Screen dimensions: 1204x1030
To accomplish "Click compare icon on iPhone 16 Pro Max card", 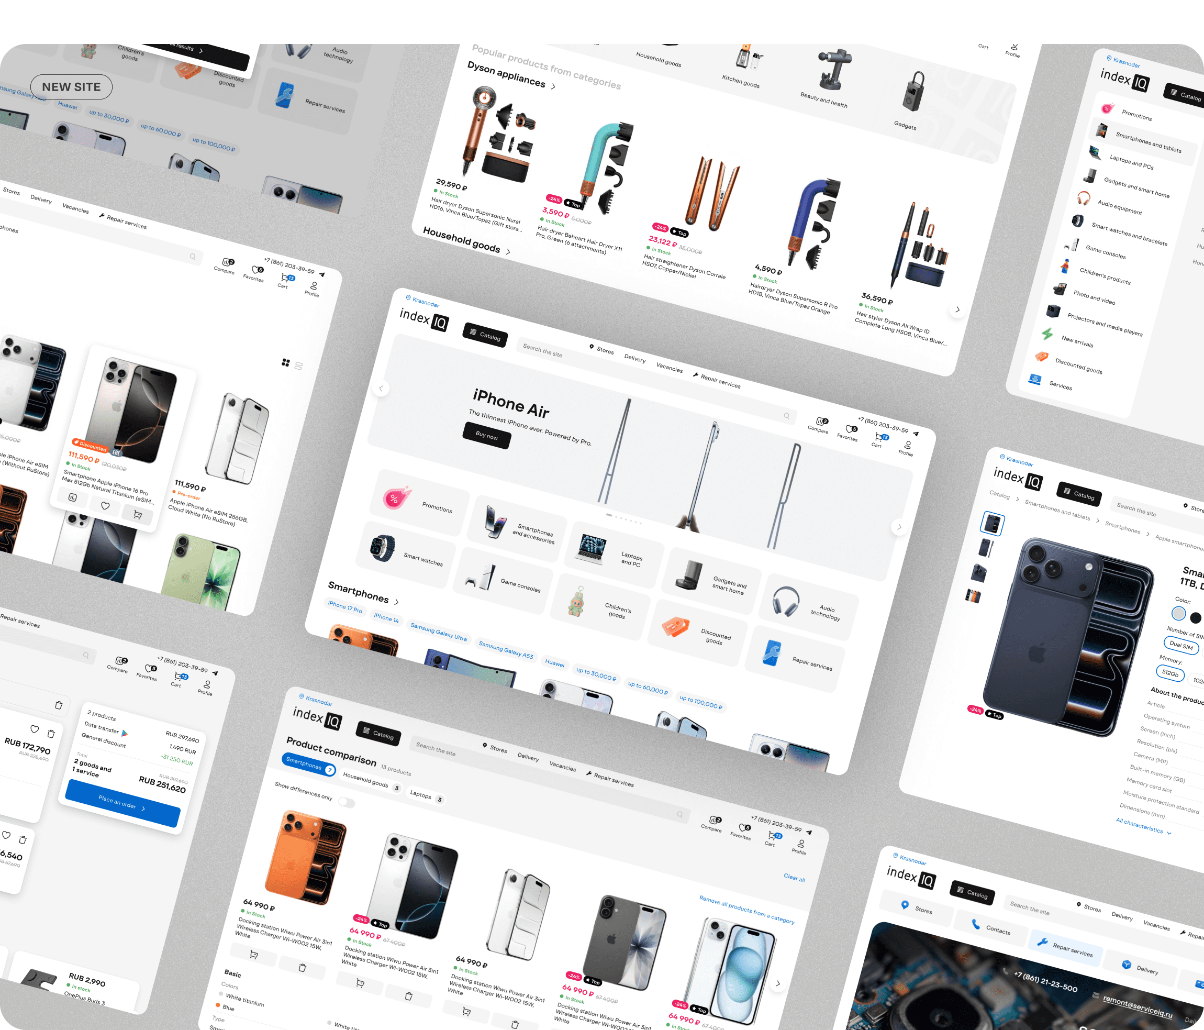I will pos(73,497).
